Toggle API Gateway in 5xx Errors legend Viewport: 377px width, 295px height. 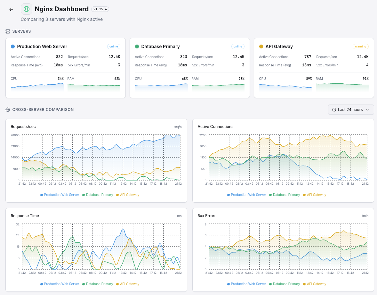[314, 284]
